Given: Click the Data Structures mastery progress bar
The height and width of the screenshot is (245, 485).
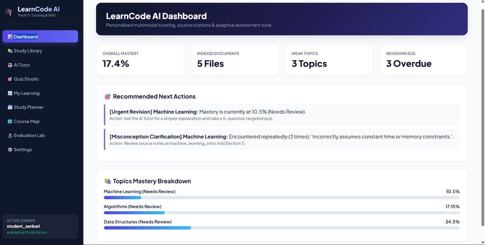Looking at the screenshot, I should point(282,228).
